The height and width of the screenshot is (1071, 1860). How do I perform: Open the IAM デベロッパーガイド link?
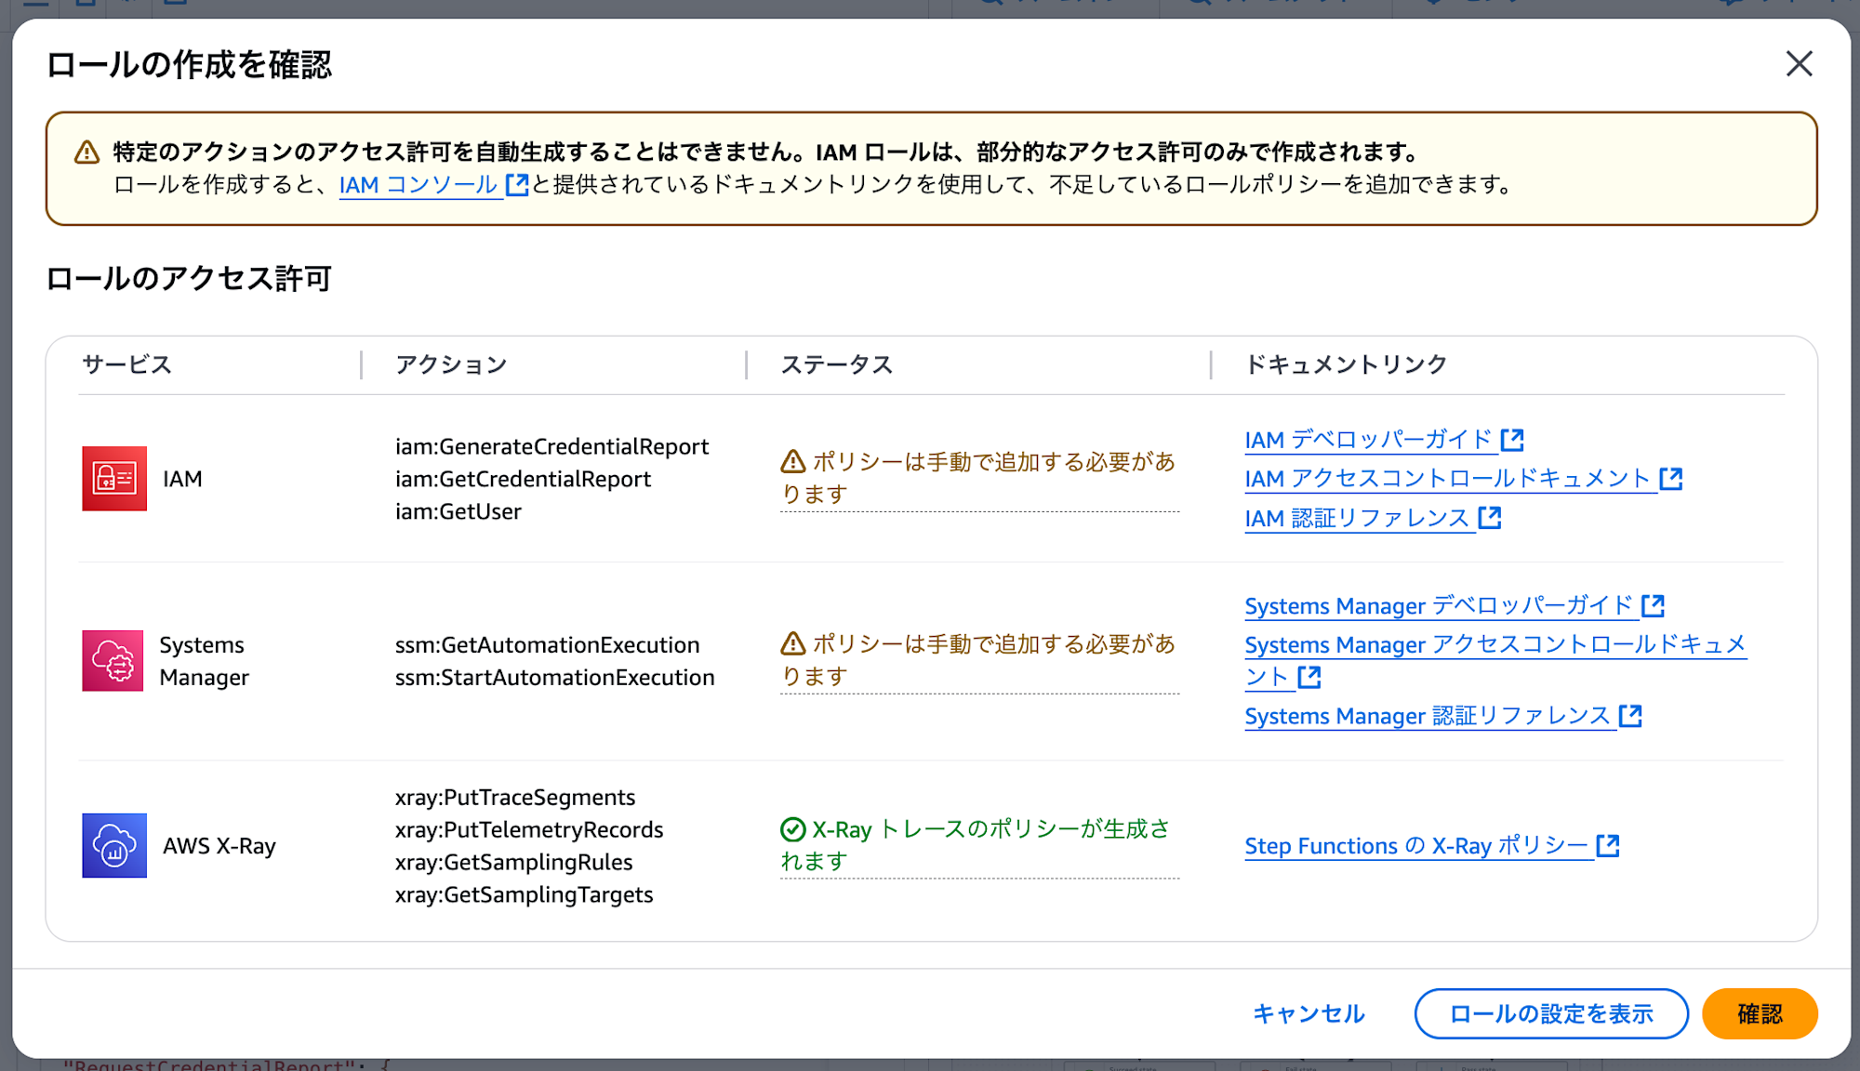[x=1368, y=440]
